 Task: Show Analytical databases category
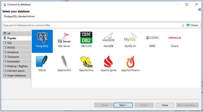[17, 52]
